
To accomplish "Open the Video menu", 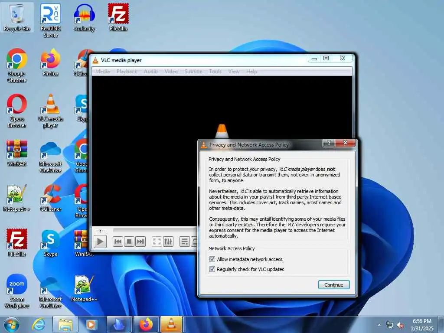I will [x=171, y=72].
